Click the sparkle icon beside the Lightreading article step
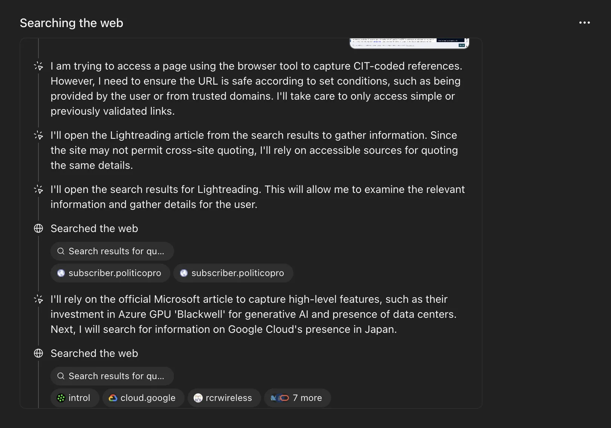This screenshot has height=428, width=611. pos(38,135)
